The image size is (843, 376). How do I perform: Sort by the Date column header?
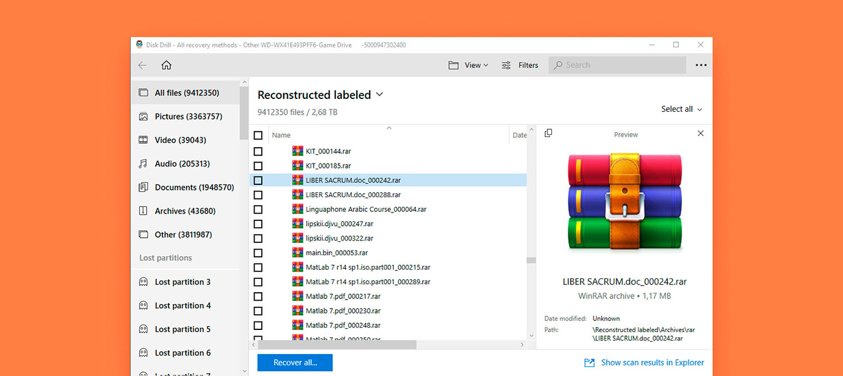(x=520, y=135)
